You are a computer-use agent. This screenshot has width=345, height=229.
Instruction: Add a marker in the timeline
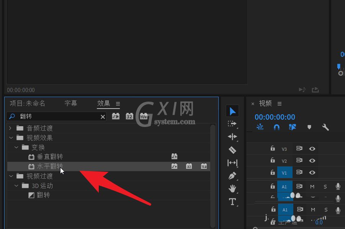click(309, 127)
